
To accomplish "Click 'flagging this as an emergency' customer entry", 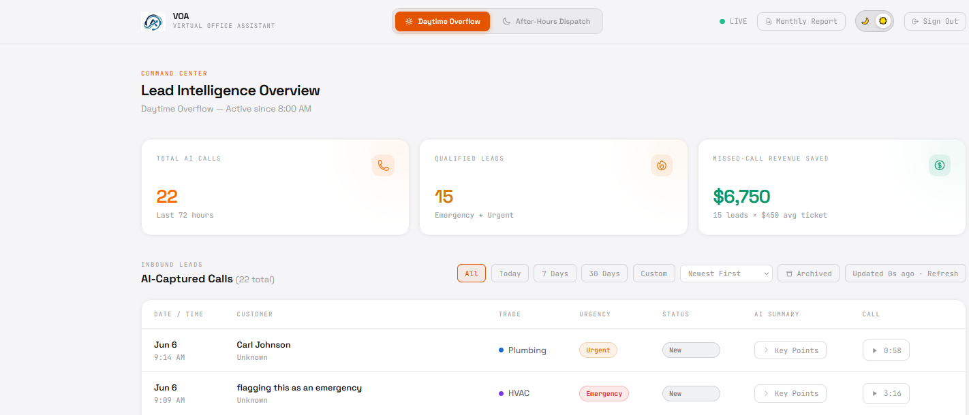I will [299, 388].
